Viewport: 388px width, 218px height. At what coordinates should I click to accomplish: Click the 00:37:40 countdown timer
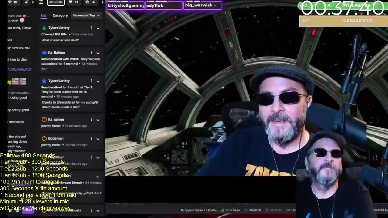pos(343,8)
